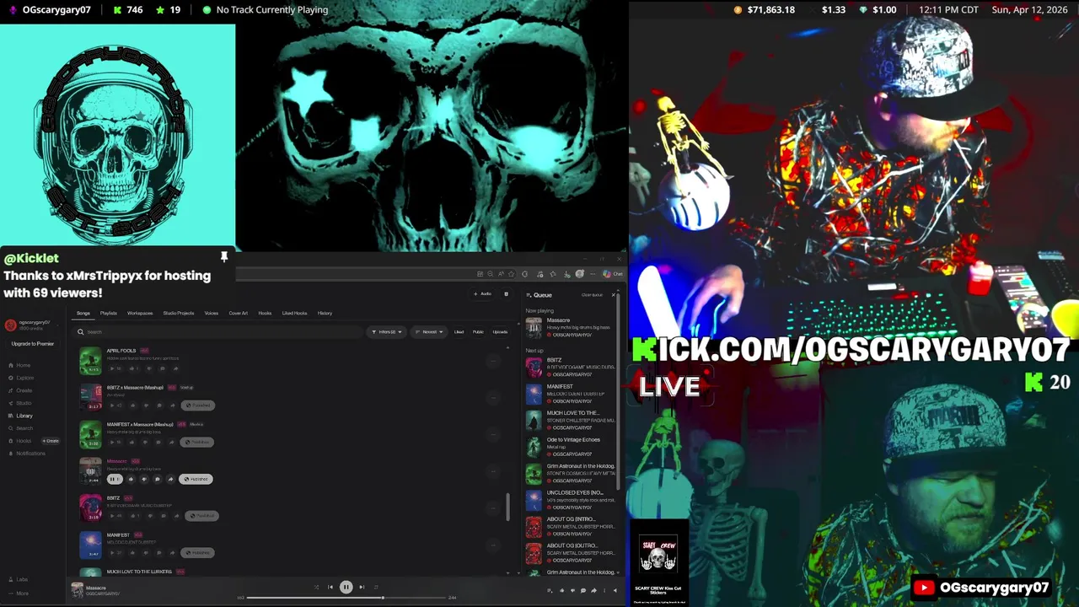Screen dimensions: 1079x607
Task: Click the previous track button in player
Action: [x=330, y=587]
